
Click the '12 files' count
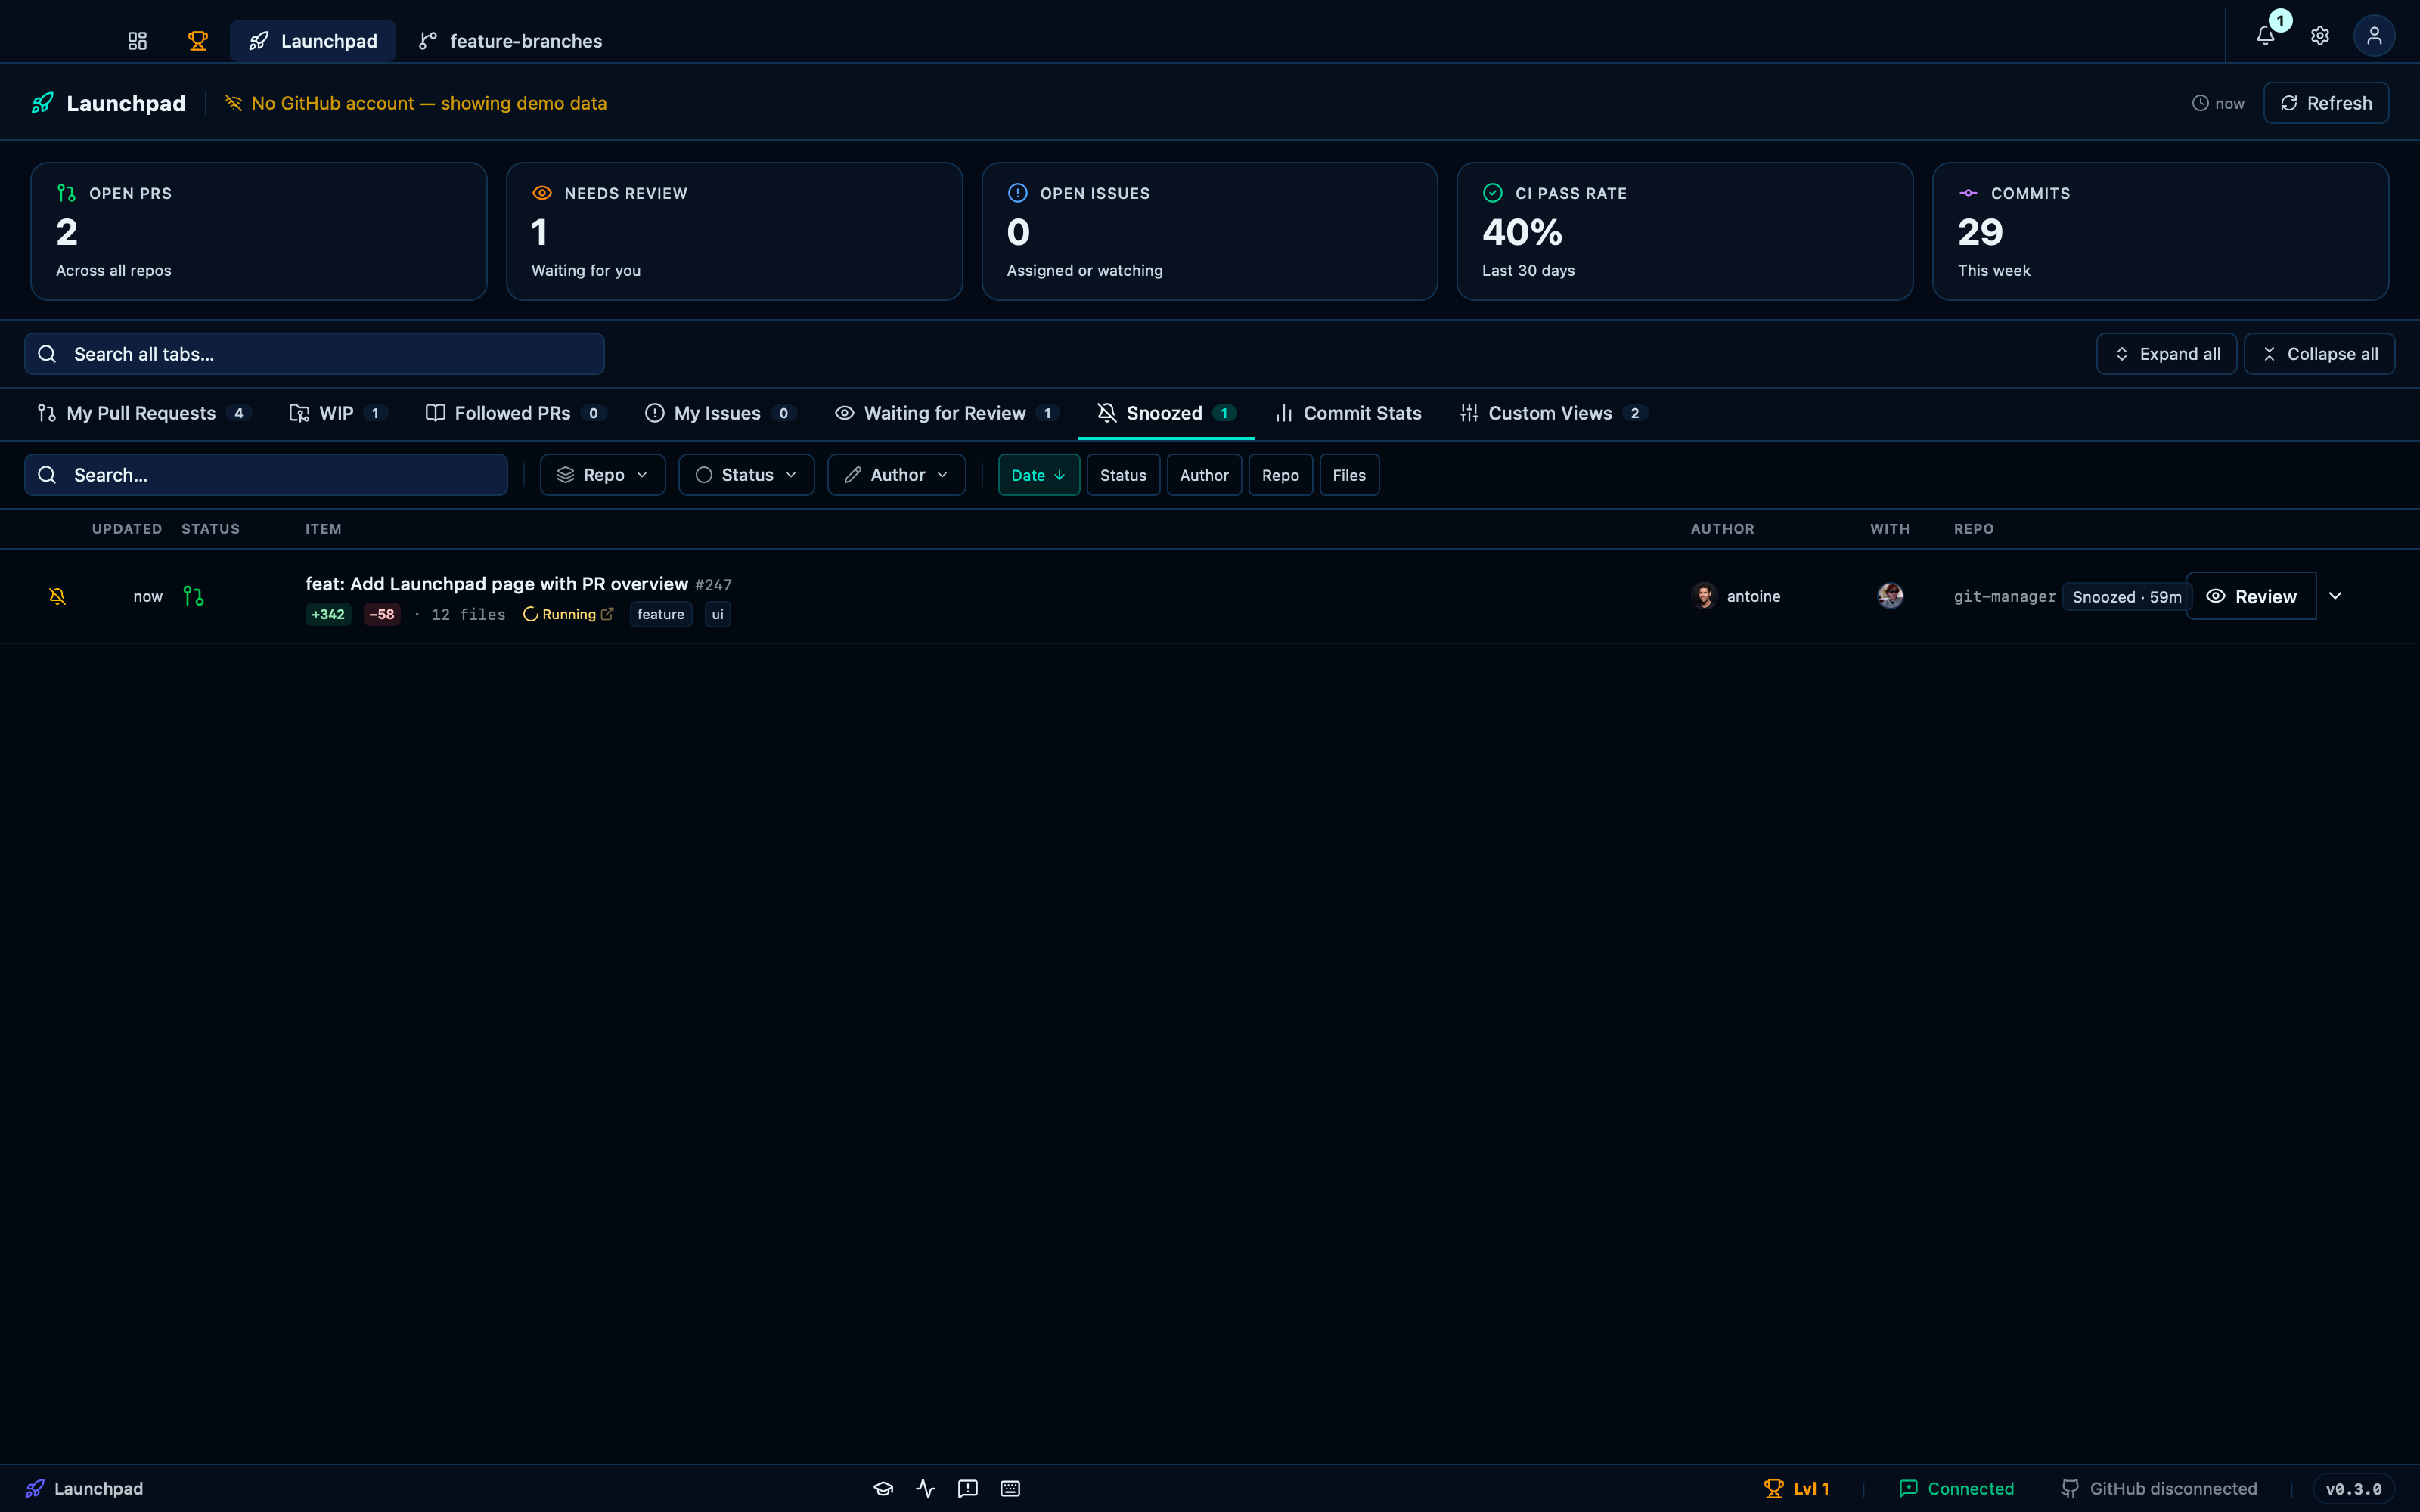click(468, 614)
